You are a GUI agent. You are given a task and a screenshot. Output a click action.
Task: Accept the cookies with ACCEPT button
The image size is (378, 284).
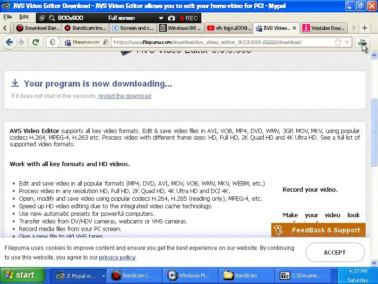[335, 252]
